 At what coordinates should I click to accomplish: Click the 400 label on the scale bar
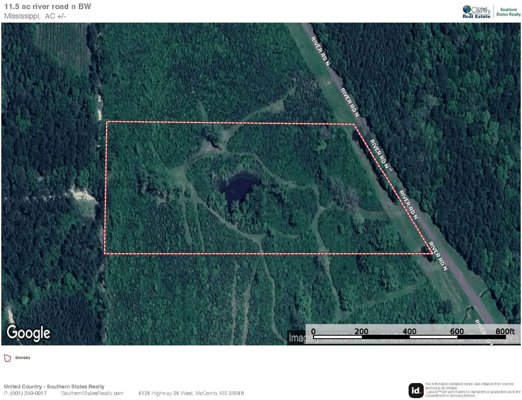coord(409,331)
